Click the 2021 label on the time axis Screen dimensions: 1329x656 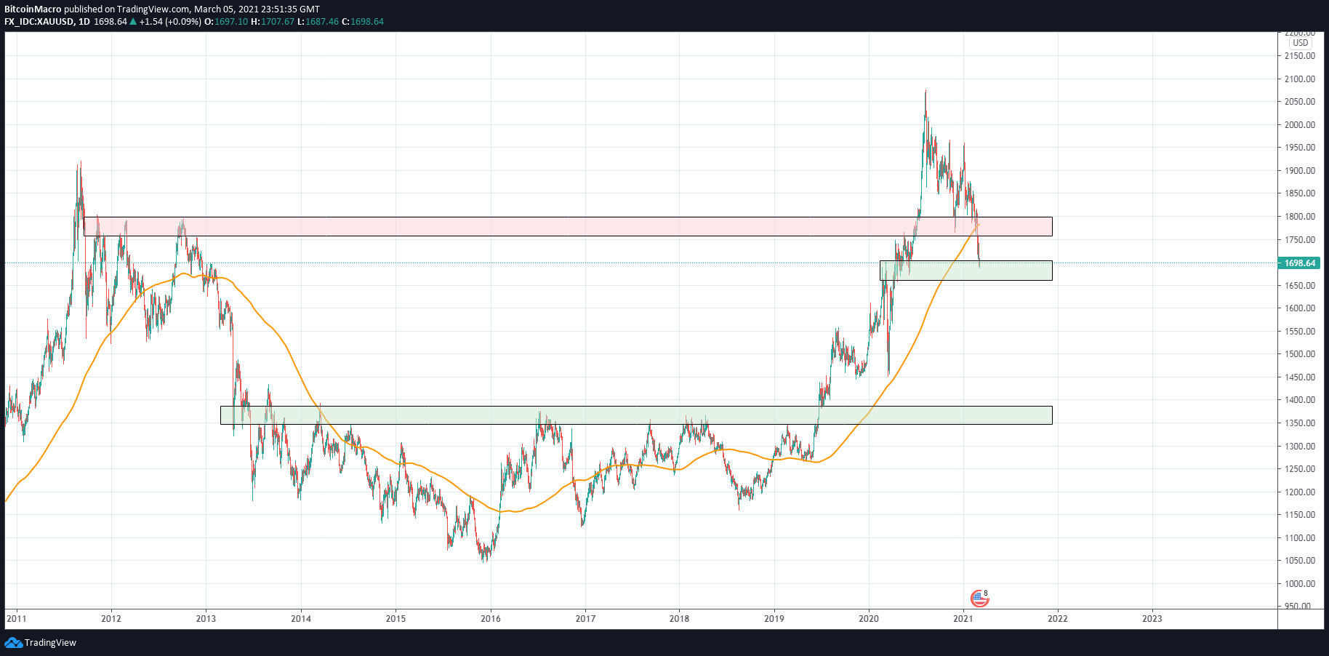tap(963, 619)
